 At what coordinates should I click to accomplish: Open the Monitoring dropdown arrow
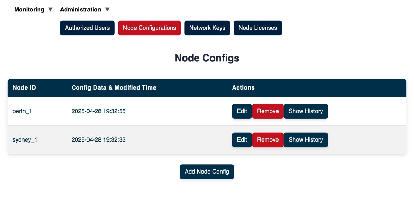point(50,9)
